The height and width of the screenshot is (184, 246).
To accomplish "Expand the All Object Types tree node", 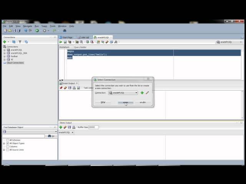I will (x=4, y=143).
